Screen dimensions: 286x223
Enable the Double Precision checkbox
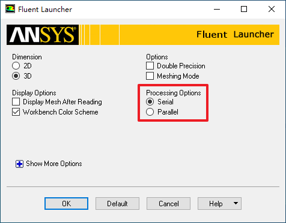(x=150, y=66)
